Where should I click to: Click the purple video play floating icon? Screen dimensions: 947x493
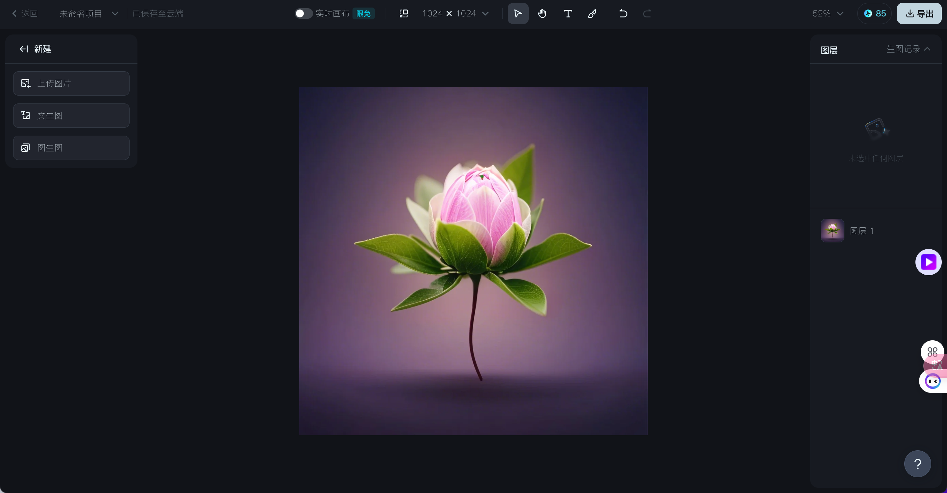coord(928,262)
